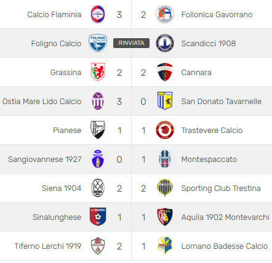The height and width of the screenshot is (263, 272).
Task: Click the Cannara shield logo
Action: point(165,72)
